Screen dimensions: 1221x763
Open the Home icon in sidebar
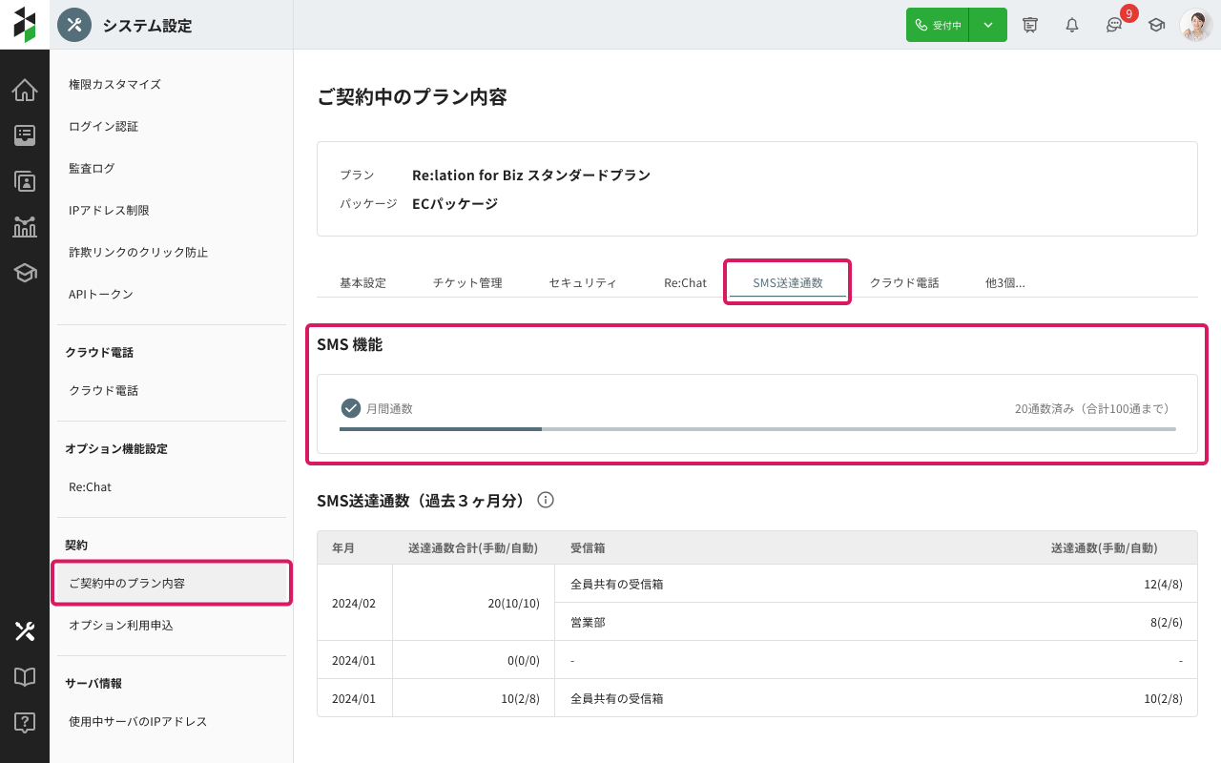click(25, 90)
